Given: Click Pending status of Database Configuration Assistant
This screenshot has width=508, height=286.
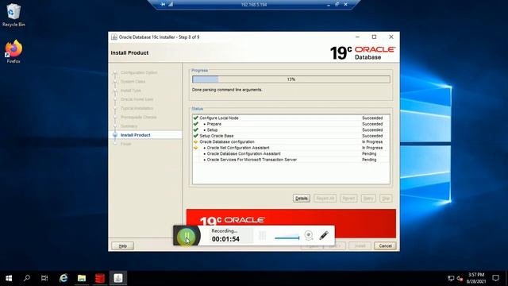Looking at the screenshot, I should coord(369,153).
